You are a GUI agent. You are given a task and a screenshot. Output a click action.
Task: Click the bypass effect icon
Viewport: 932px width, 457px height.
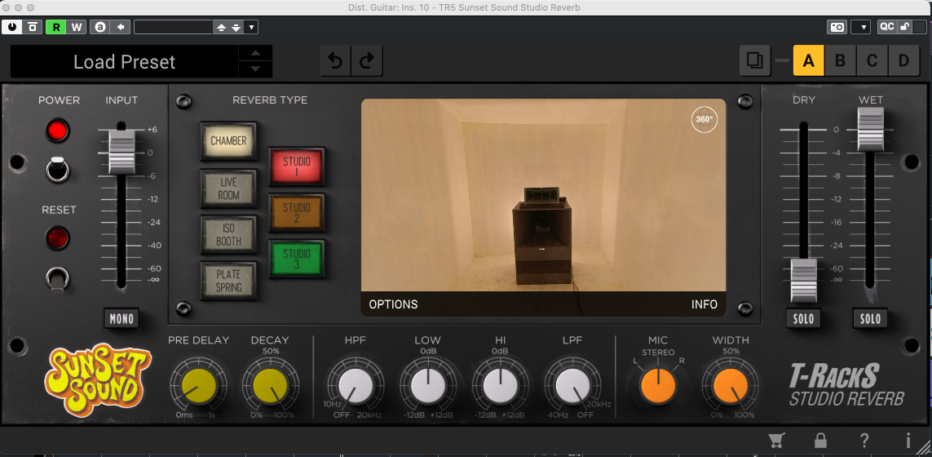click(33, 27)
